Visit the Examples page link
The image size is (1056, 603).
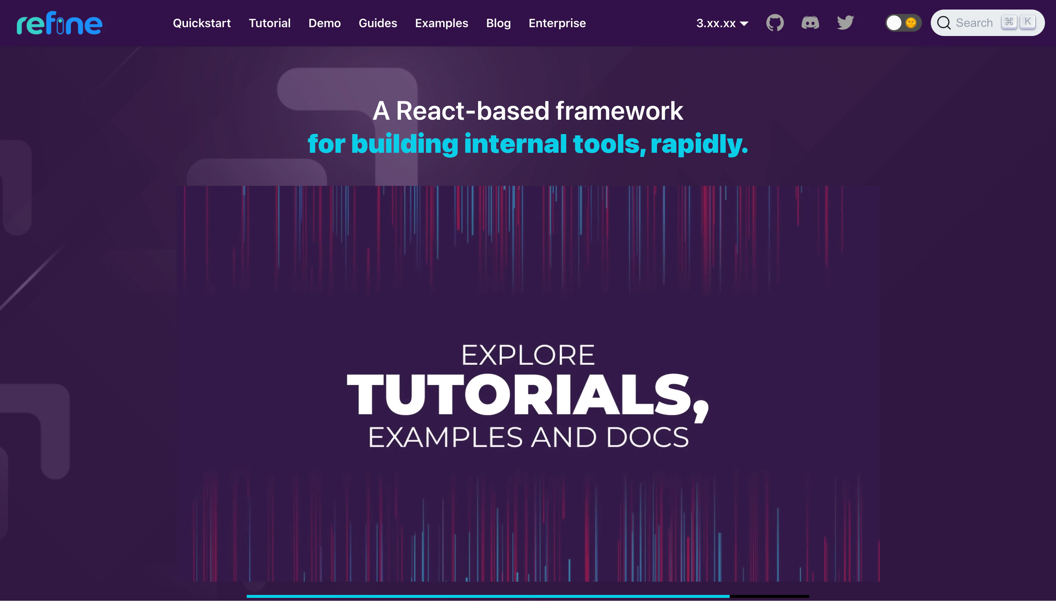[441, 23]
